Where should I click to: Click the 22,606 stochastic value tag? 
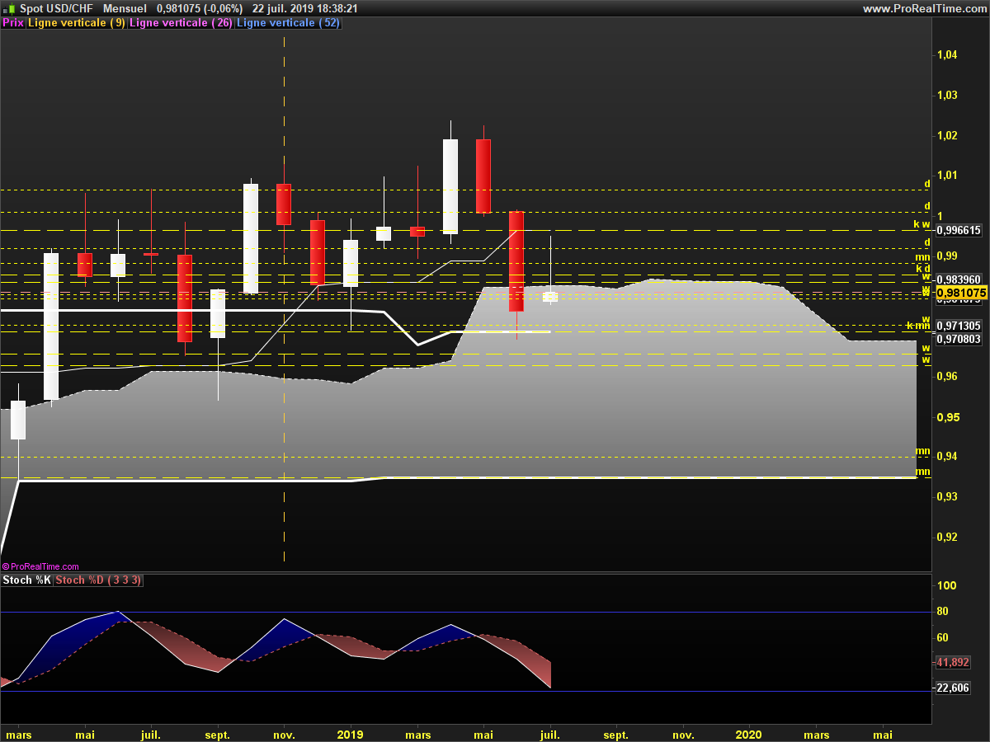tap(954, 688)
